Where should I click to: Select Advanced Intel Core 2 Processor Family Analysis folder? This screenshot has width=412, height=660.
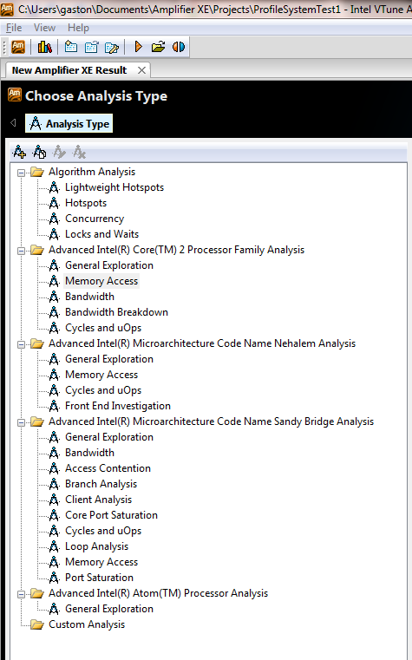(176, 250)
